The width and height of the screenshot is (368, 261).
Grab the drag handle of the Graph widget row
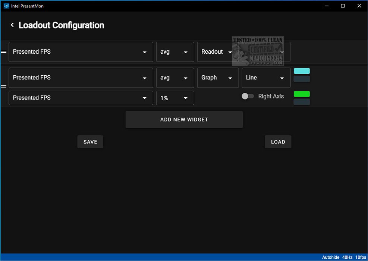point(3,87)
